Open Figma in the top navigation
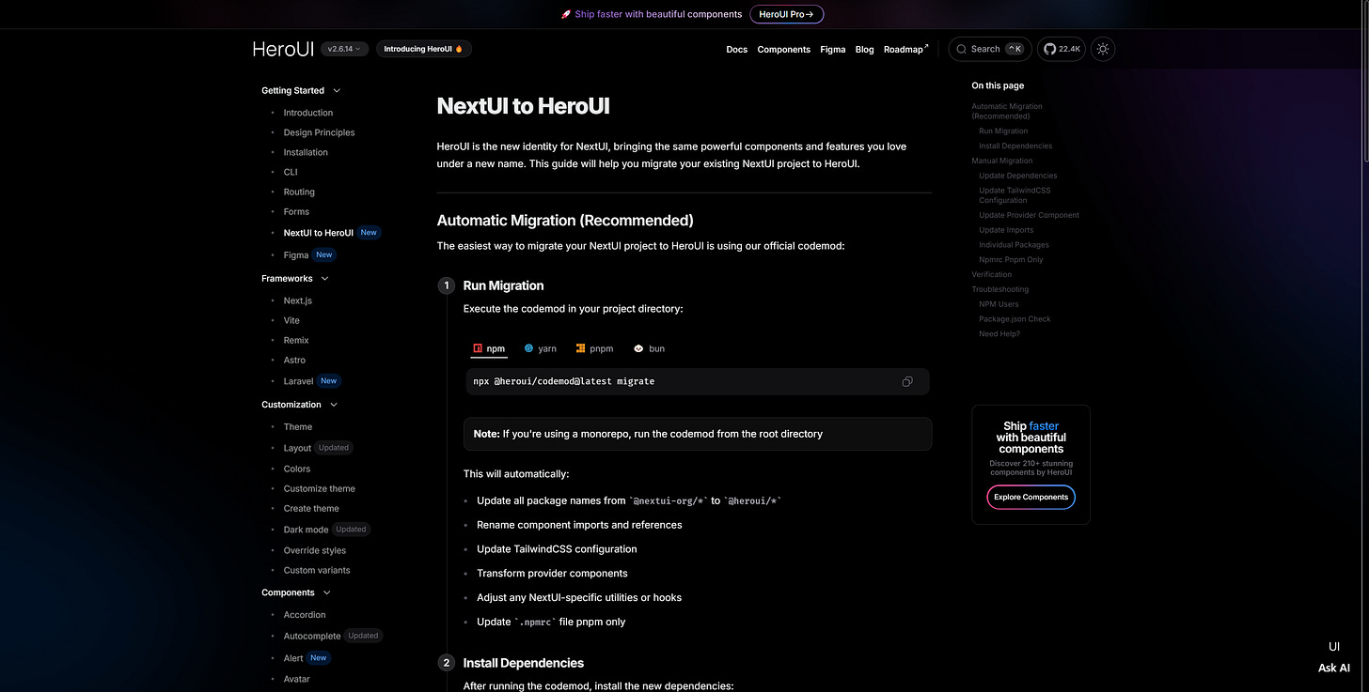The width and height of the screenshot is (1369, 692). [x=832, y=49]
